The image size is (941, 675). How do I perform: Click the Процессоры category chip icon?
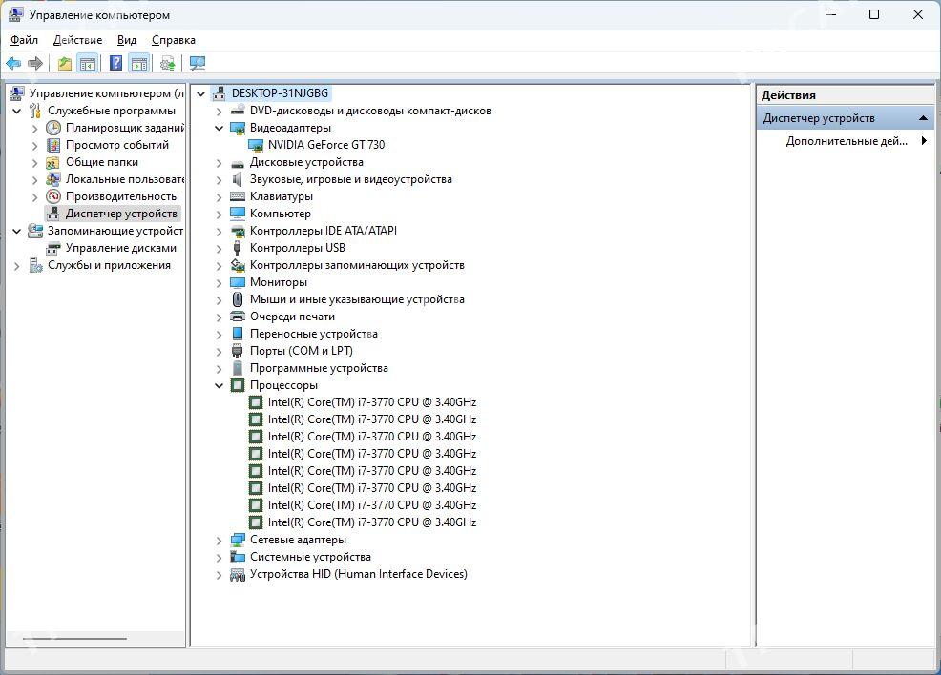[238, 385]
